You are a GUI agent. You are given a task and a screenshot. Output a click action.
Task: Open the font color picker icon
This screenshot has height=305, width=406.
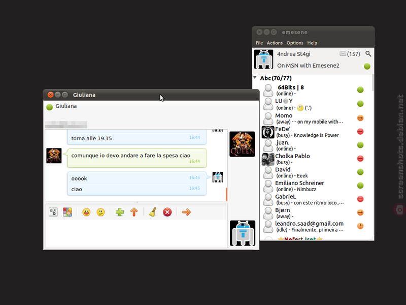(67, 212)
